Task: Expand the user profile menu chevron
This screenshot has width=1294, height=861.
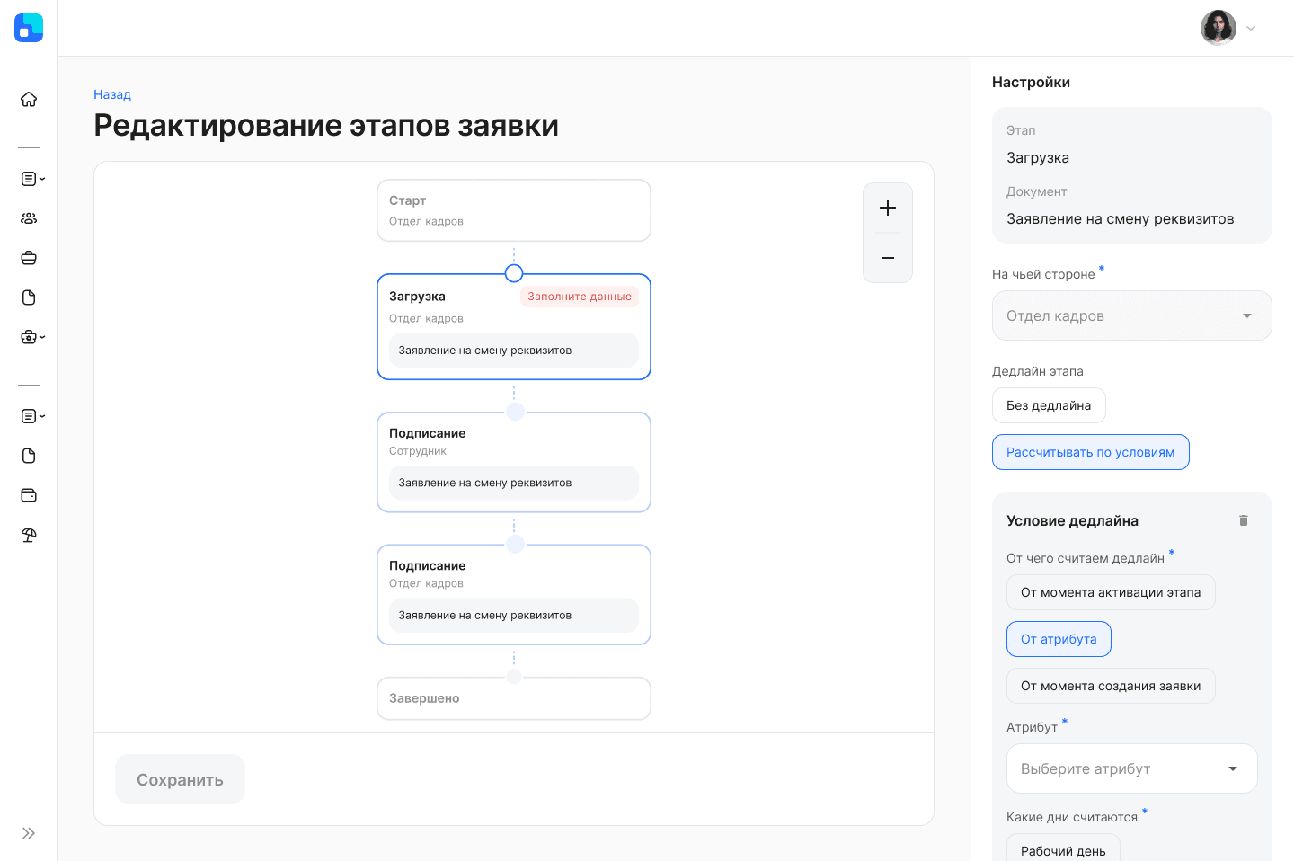Action: pyautogui.click(x=1251, y=28)
